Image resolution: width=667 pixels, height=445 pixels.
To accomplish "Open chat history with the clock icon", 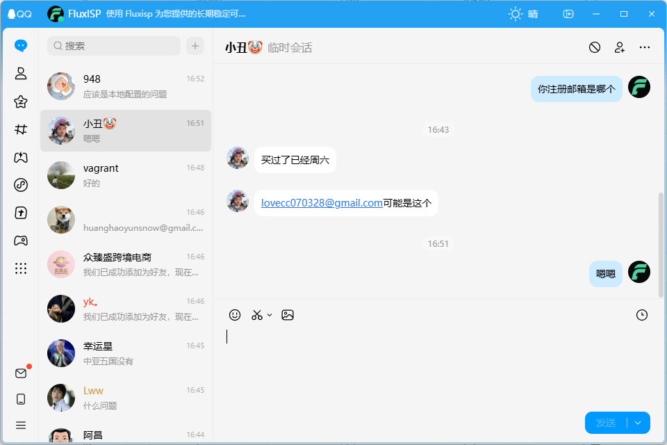I will (x=642, y=315).
